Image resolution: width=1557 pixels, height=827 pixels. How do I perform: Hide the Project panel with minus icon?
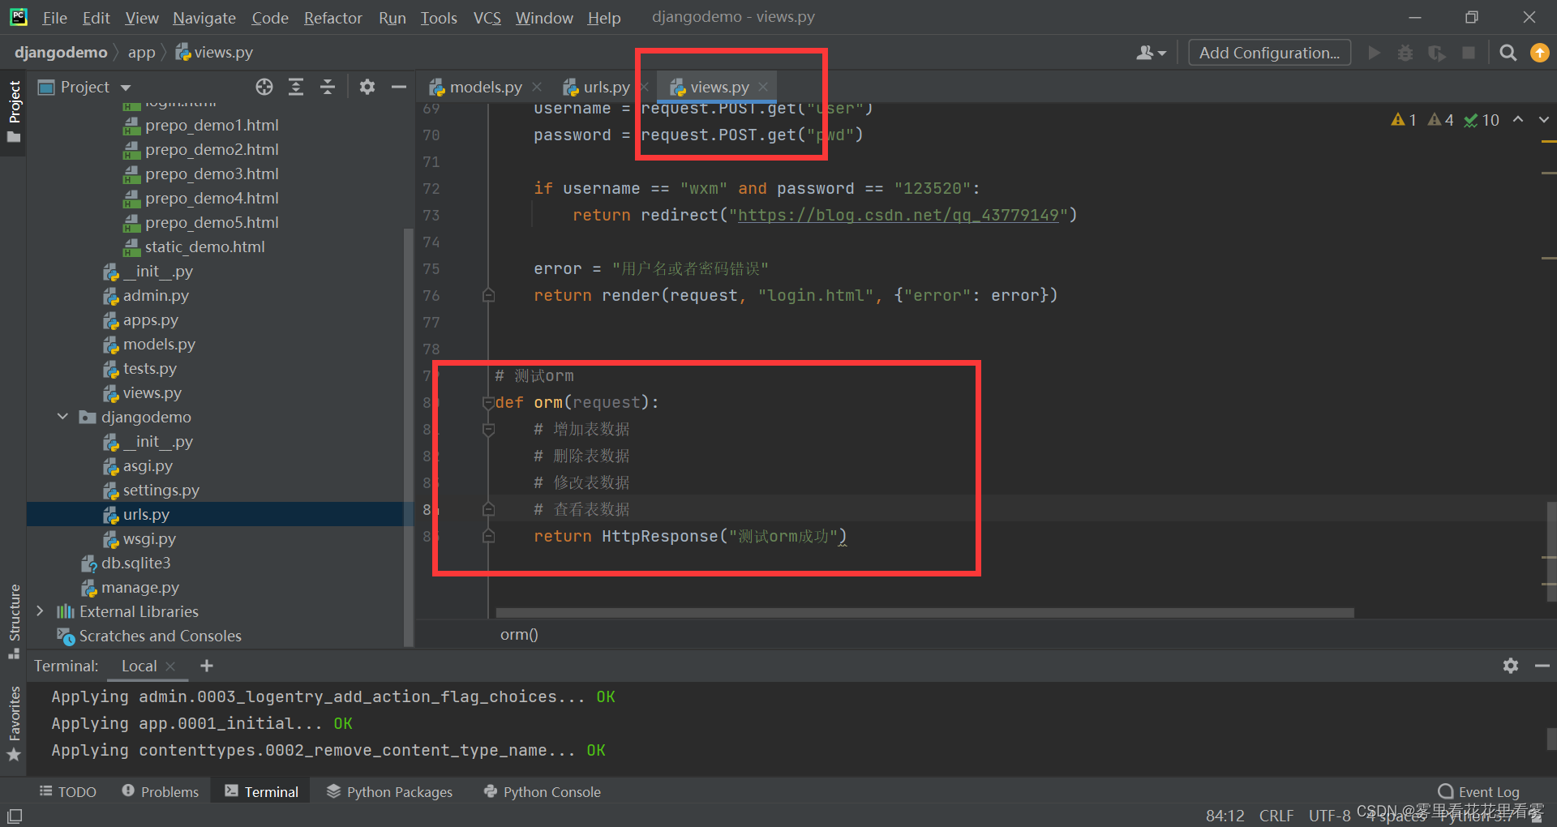(399, 87)
